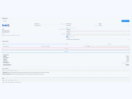Open code view in Notes editor
Viewport: 132px width, 99px height.
[17, 80]
